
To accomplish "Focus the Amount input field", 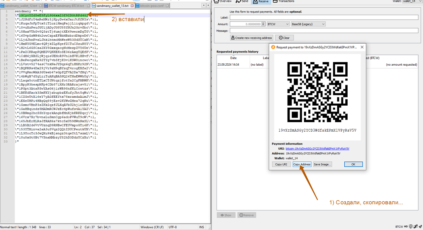I will pos(246,24).
